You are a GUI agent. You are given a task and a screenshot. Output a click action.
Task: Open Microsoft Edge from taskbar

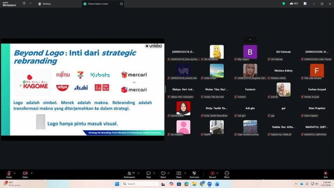pos(186,184)
